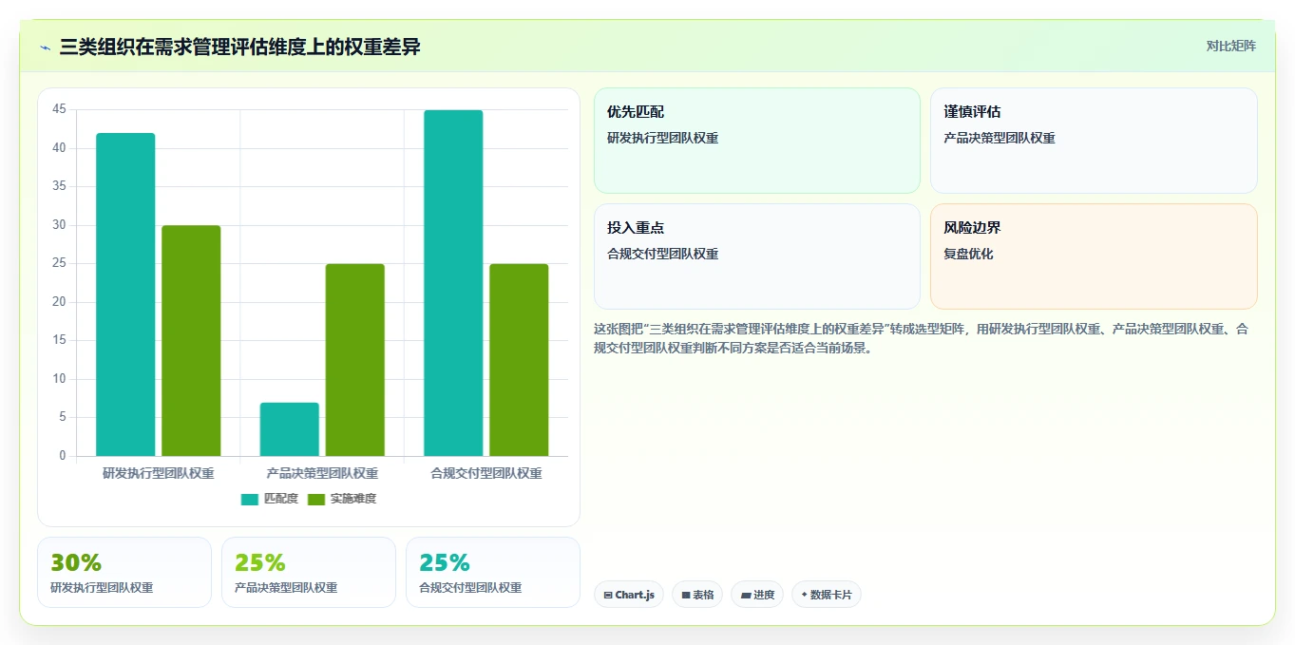Click the 进度 tag
Viewport: 1295px width, 645px height.
coord(757,595)
